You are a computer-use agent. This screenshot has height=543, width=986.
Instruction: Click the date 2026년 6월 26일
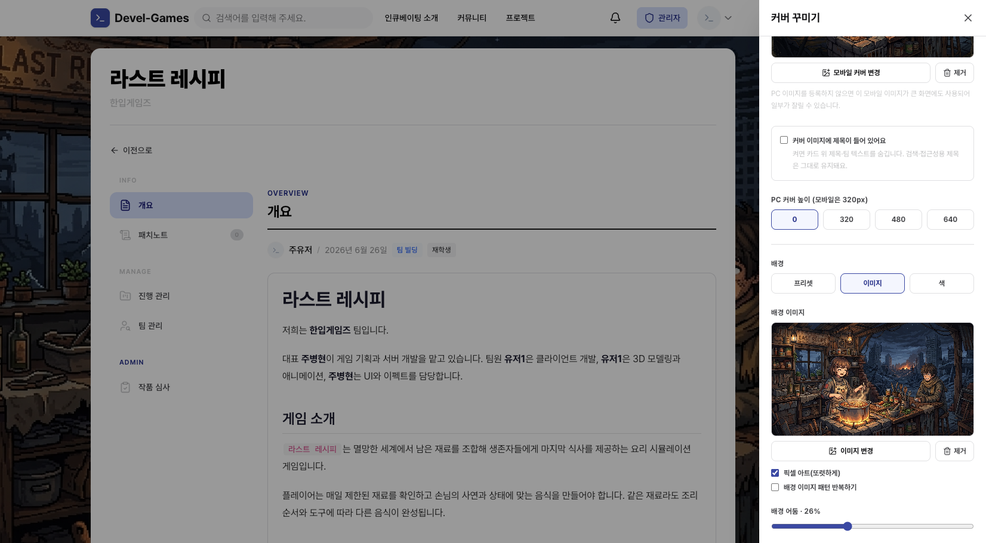(356, 250)
